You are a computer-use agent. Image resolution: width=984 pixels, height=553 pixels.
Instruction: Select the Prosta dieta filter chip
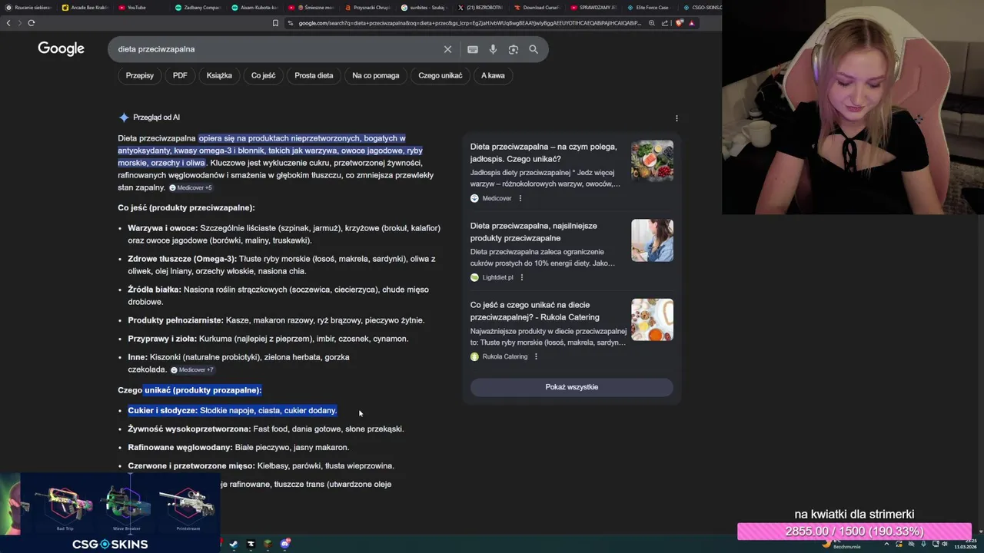(x=314, y=75)
